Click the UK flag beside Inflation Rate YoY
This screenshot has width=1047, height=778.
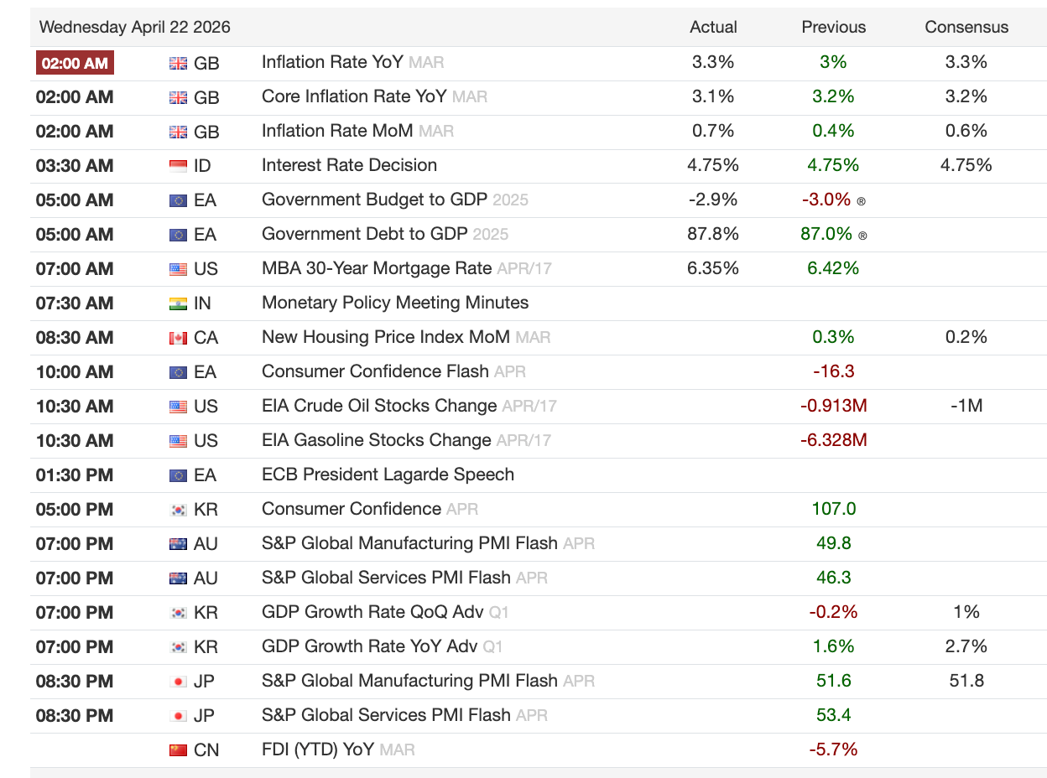coord(178,63)
